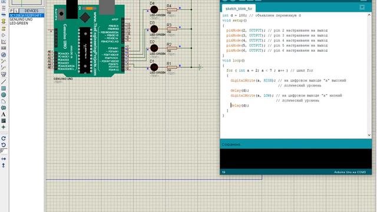Select resistor R2 on the schematic
Screen dimensions: 377x212
[172, 48]
